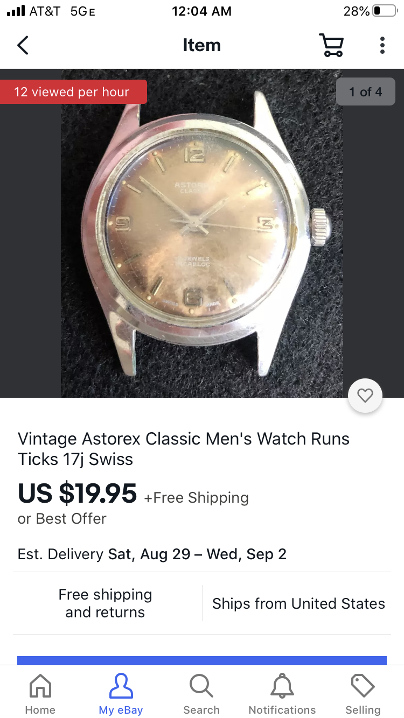This screenshot has width=404, height=718.
Task: Tap the 12 viewed per hour badge
Action: [72, 92]
